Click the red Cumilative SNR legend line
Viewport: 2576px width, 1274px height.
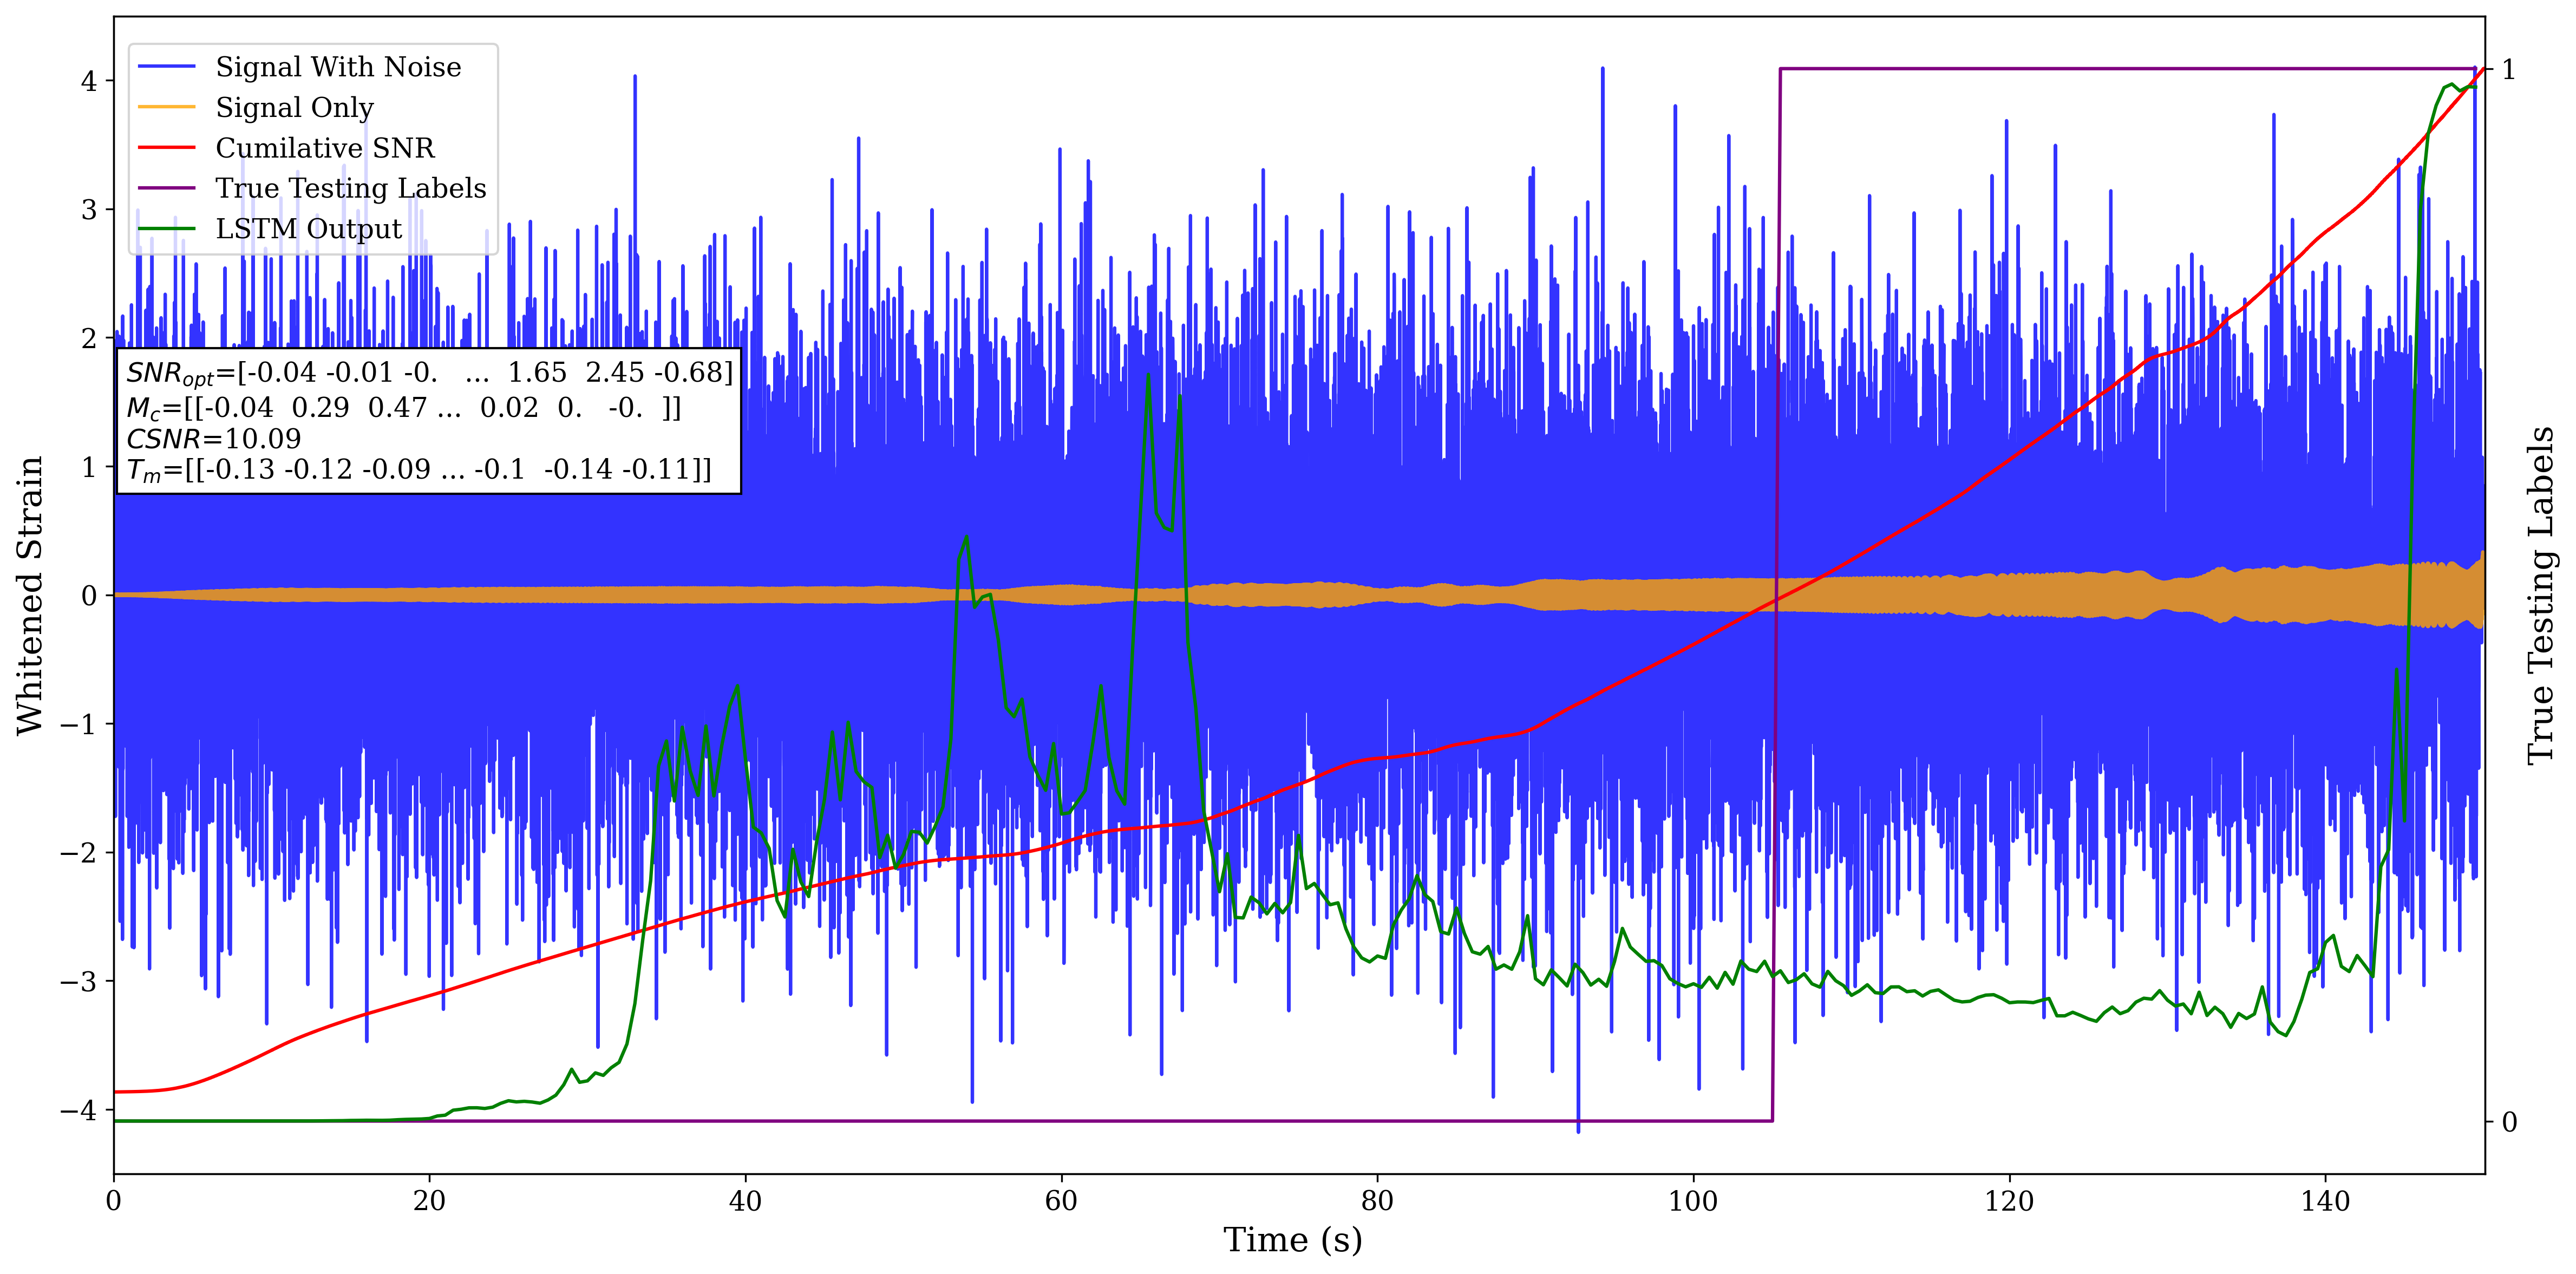[x=166, y=148]
